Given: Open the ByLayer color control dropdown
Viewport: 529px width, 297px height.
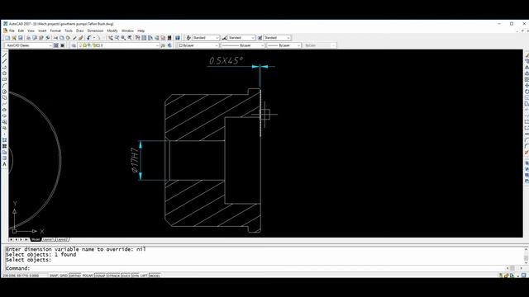Looking at the screenshot, I should [x=198, y=45].
